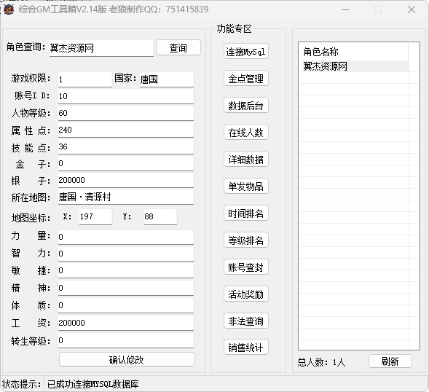
Task: Open 数据后台 panel
Action: pos(245,105)
